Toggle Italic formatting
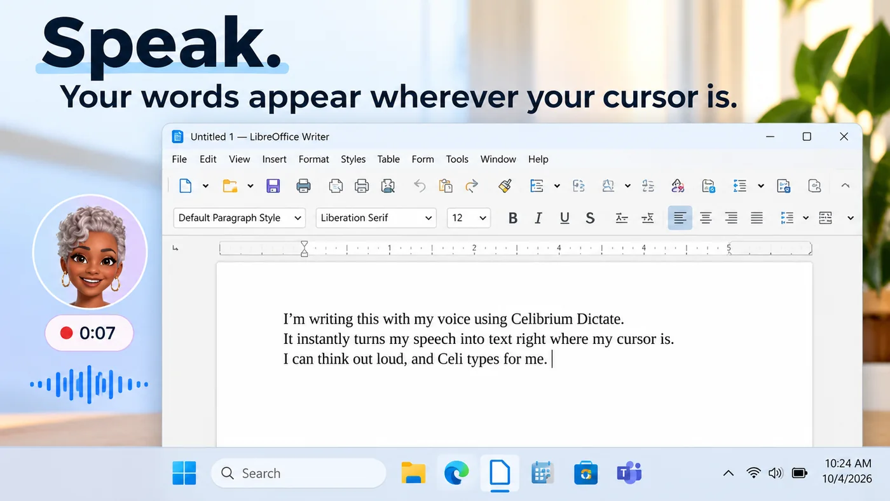890x501 pixels. [x=538, y=218]
